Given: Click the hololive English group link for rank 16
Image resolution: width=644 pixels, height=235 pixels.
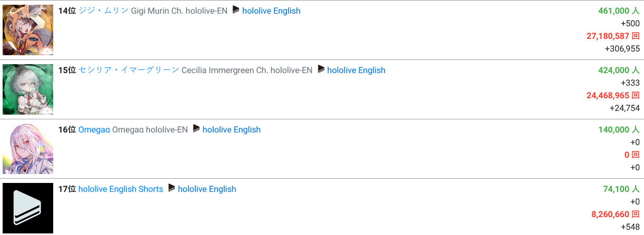Looking at the screenshot, I should tap(231, 129).
